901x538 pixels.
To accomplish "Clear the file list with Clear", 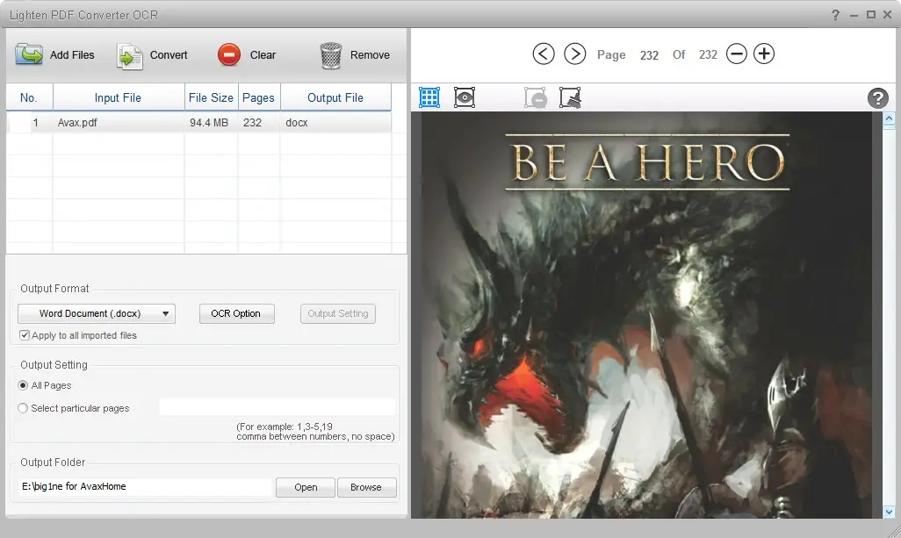I will coord(247,55).
